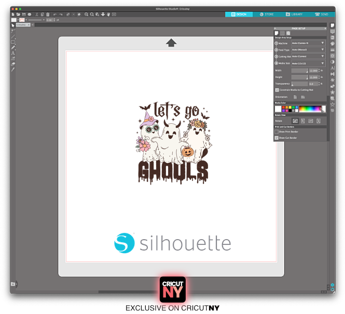The image size is (345, 314).
Task: Open the Media Size dropdown
Action: point(308,63)
